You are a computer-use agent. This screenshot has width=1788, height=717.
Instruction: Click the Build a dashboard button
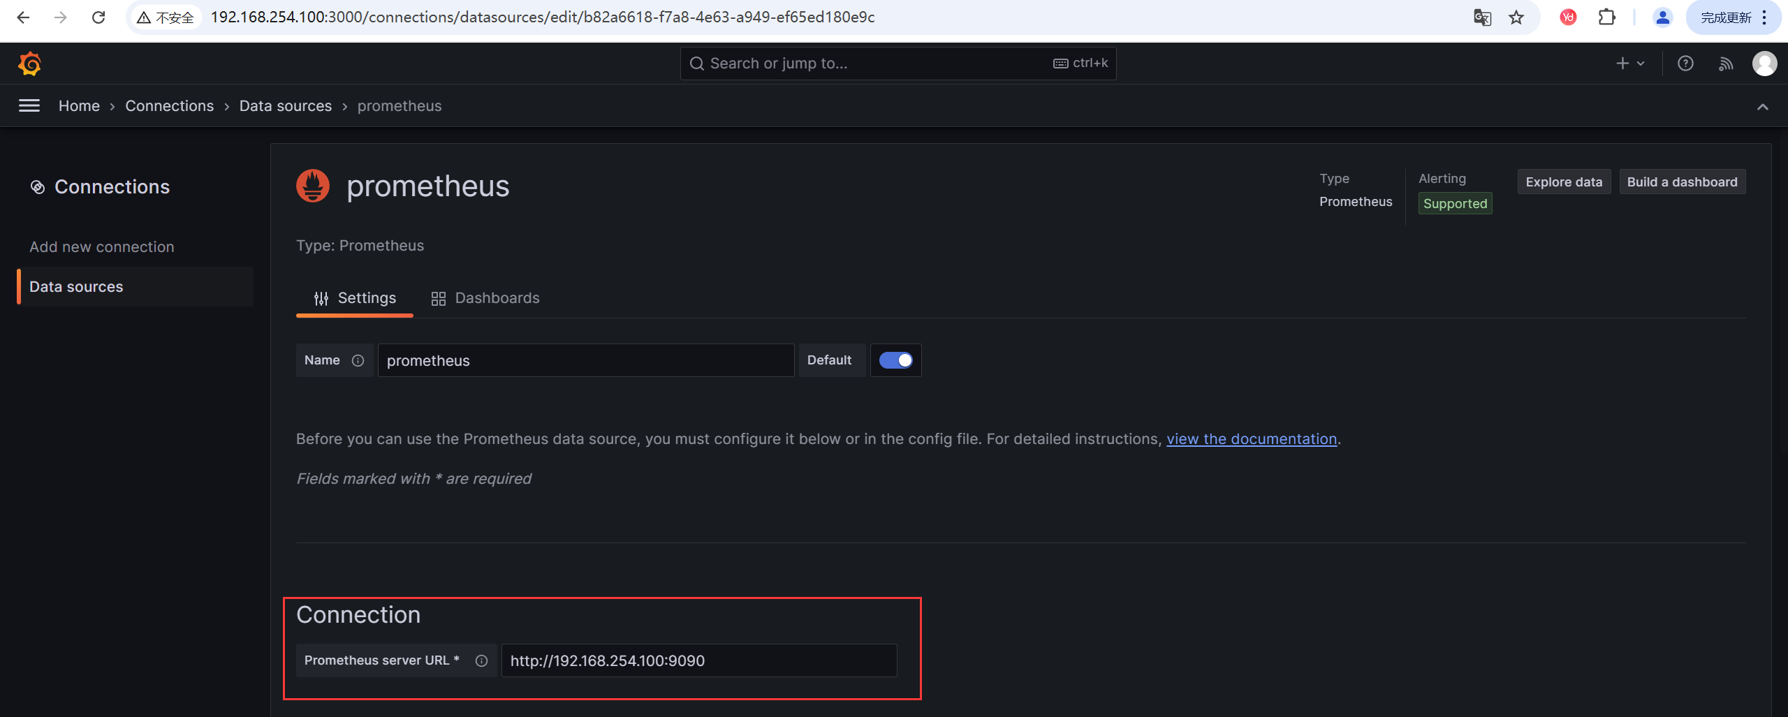tap(1682, 182)
